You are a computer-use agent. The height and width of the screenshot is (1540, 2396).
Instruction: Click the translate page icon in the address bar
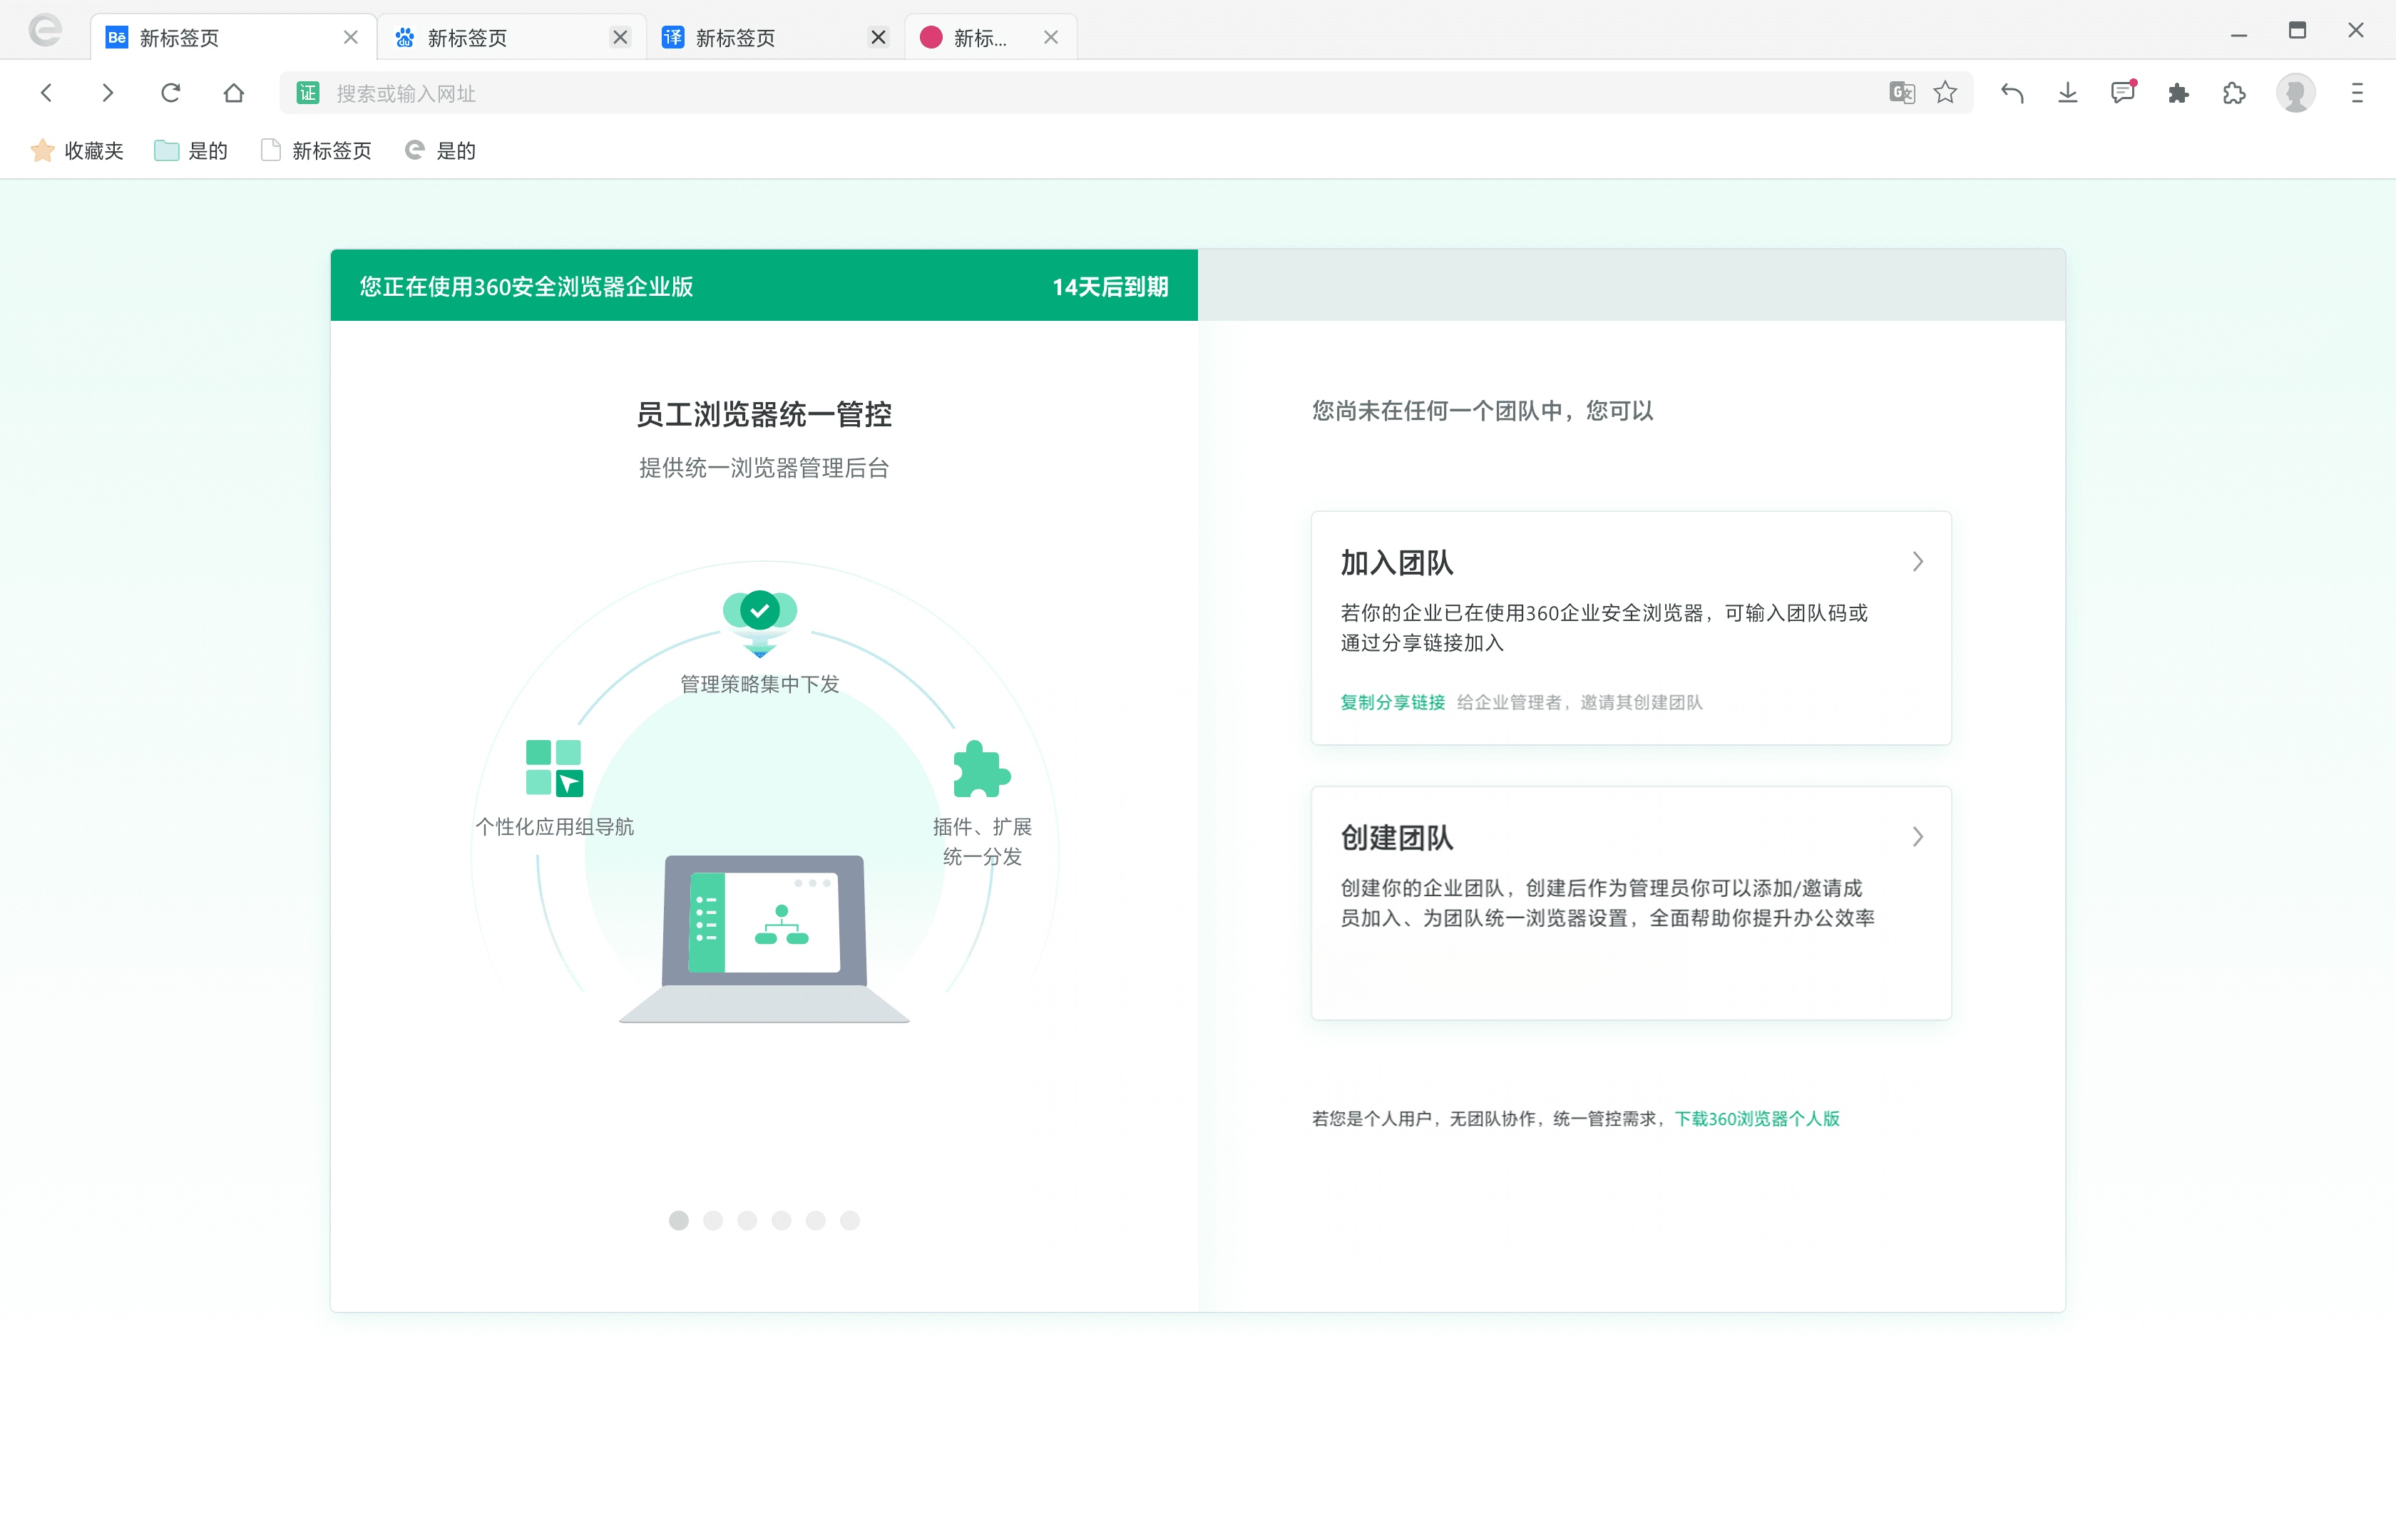(1901, 93)
